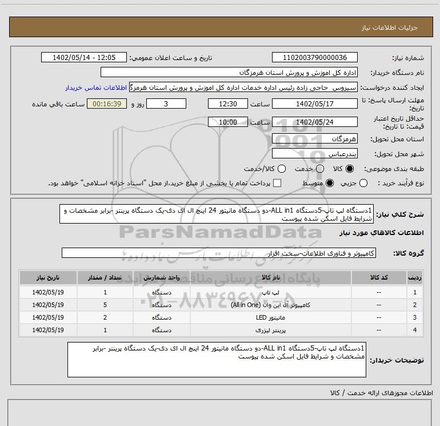Click the واحد شمارش column header
Screen dimensions: 440x426
click(162, 277)
